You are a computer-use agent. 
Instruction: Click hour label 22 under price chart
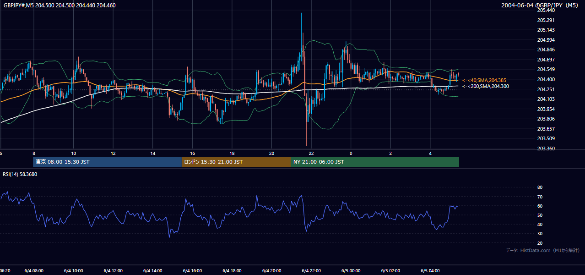[x=311, y=153]
